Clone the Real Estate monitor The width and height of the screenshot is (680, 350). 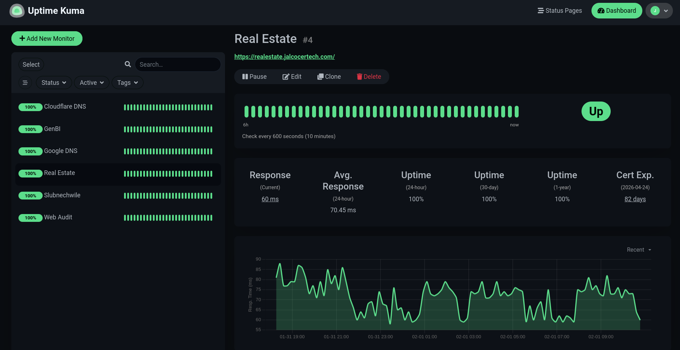(329, 77)
